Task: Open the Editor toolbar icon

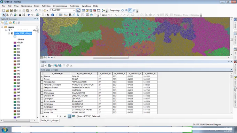Action: pos(78,10)
